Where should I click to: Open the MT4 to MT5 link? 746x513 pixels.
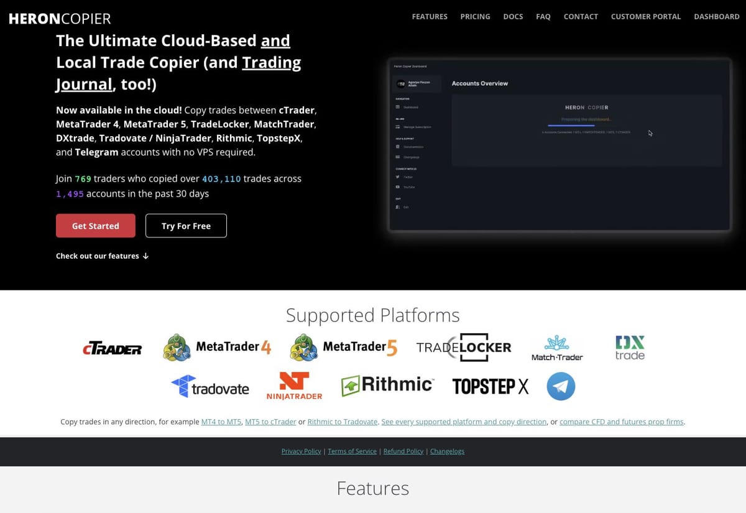tap(221, 422)
